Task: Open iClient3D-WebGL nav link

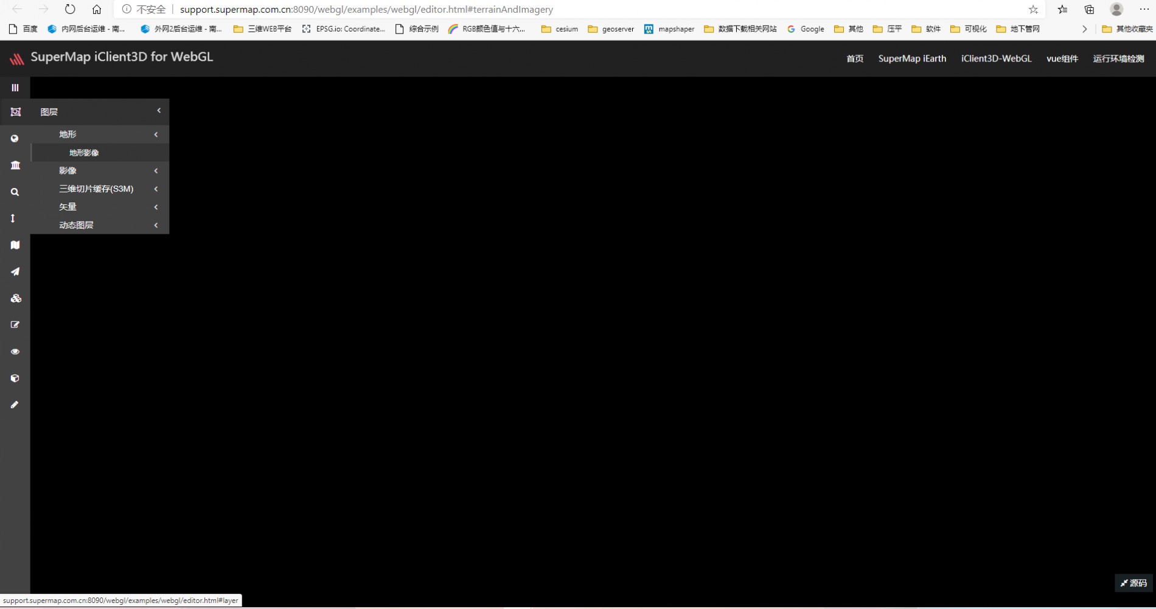Action: coord(996,58)
